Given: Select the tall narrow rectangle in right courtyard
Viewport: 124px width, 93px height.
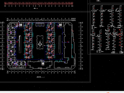Looking at the screenshot, I should pos(60,44).
